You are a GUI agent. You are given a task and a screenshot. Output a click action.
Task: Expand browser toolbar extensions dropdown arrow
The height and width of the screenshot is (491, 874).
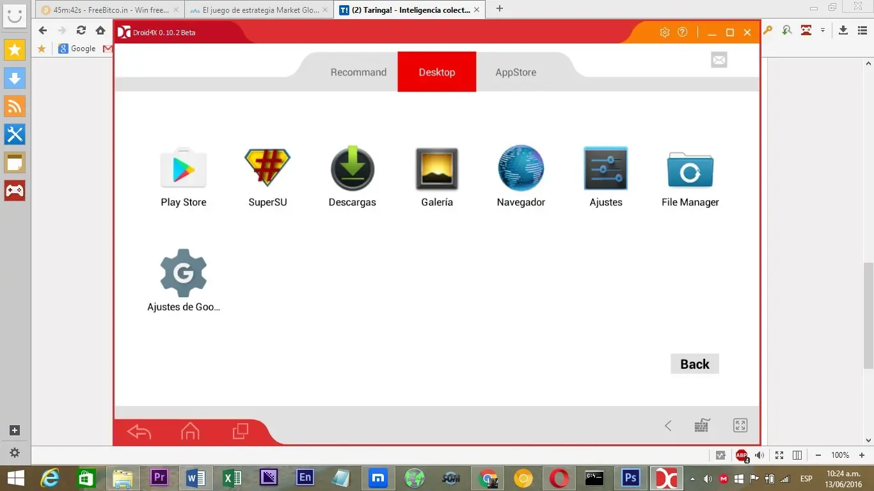coord(823,30)
